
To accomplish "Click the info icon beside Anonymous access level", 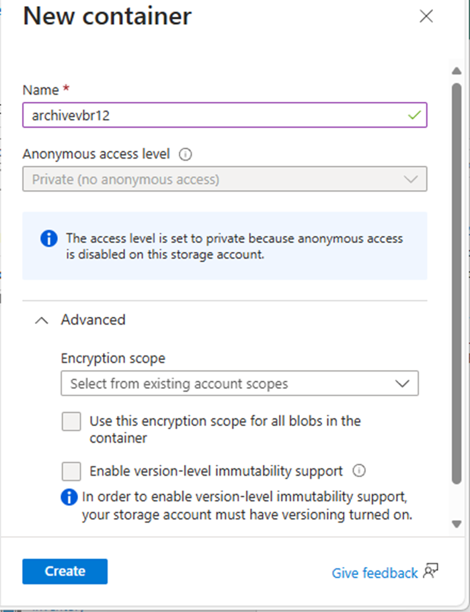I will coord(185,155).
